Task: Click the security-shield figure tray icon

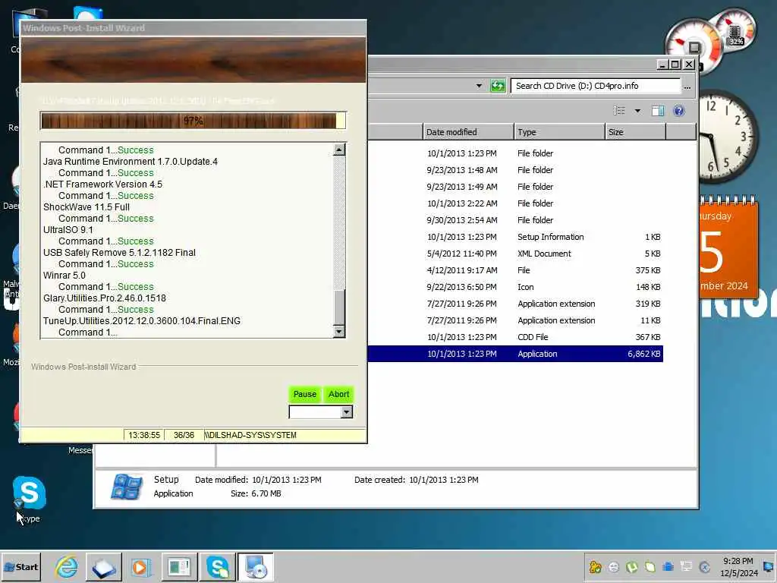Action: (x=595, y=566)
